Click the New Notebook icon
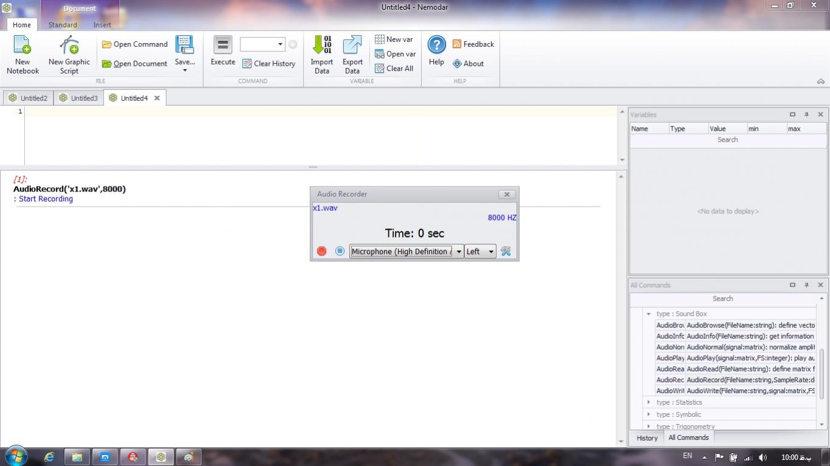The image size is (830, 466). [x=23, y=46]
